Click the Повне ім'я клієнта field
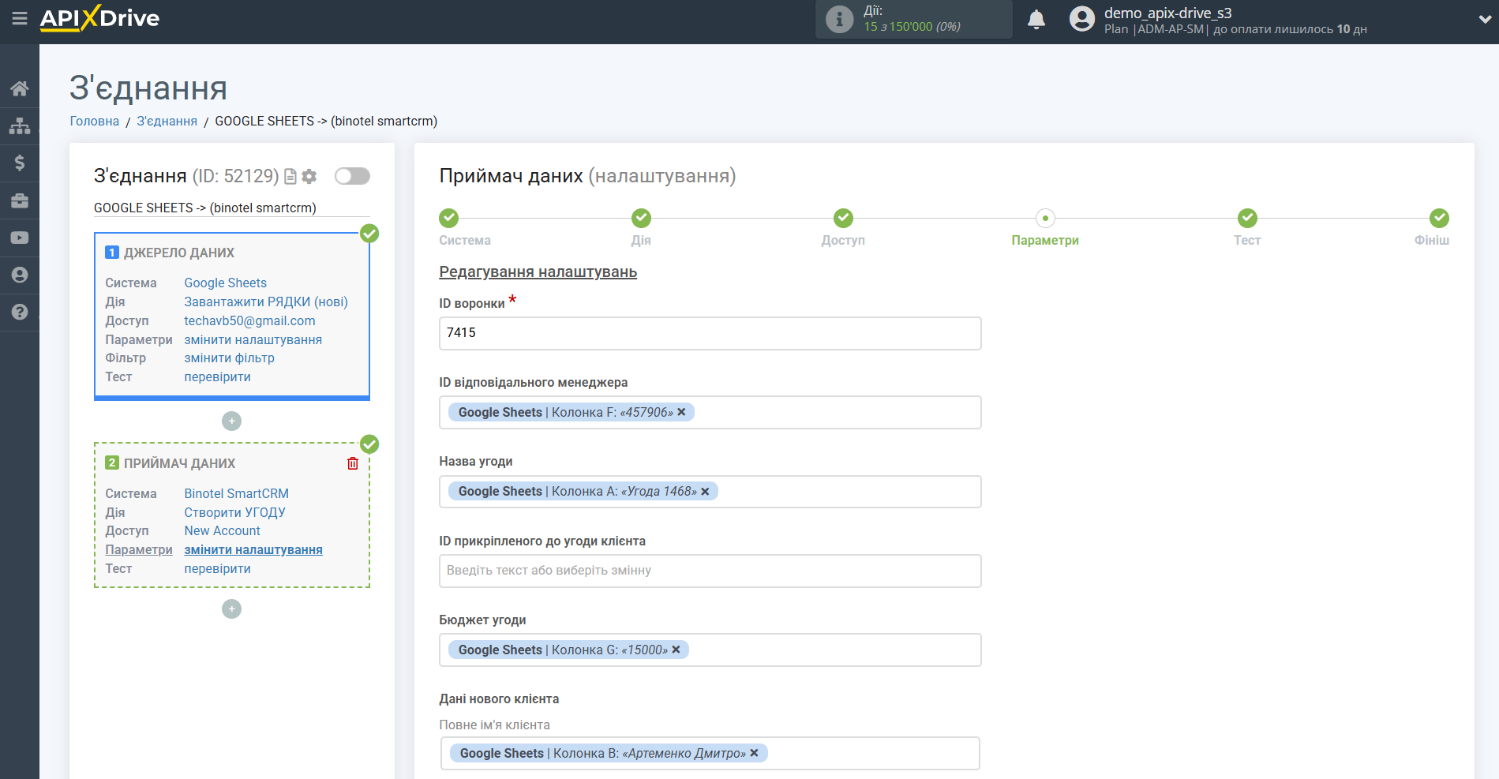The height and width of the screenshot is (779, 1499). tap(710, 753)
